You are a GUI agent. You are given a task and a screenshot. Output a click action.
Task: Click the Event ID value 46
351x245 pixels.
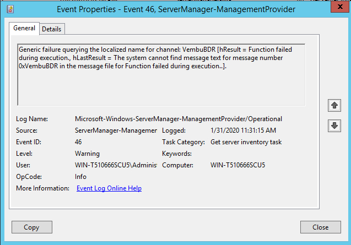pos(79,142)
